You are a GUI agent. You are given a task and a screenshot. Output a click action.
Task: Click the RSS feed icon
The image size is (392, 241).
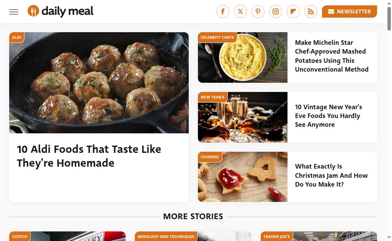[311, 11]
